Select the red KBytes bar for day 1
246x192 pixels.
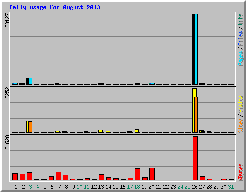tap(15, 177)
